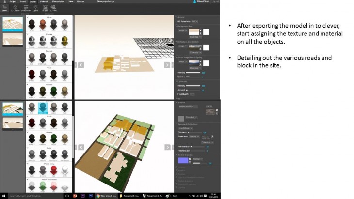The image size is (354, 199).
Task: Open the Materials menu
Action: tap(44, 2)
